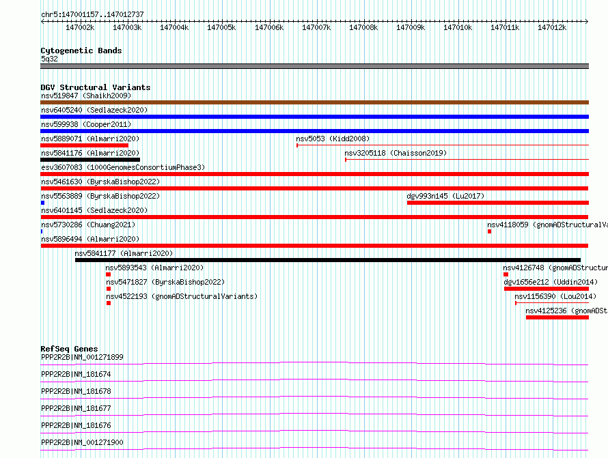
Task: Click the dgv1656e212 (Uddin2014) red bar
Action: [x=547, y=289]
